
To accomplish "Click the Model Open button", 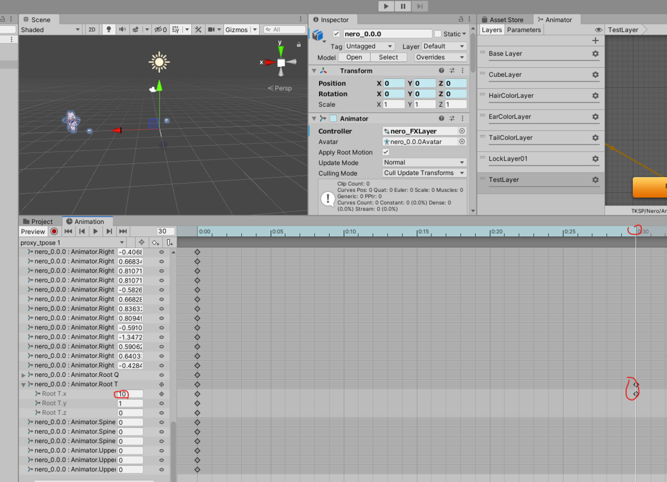I will pos(354,57).
